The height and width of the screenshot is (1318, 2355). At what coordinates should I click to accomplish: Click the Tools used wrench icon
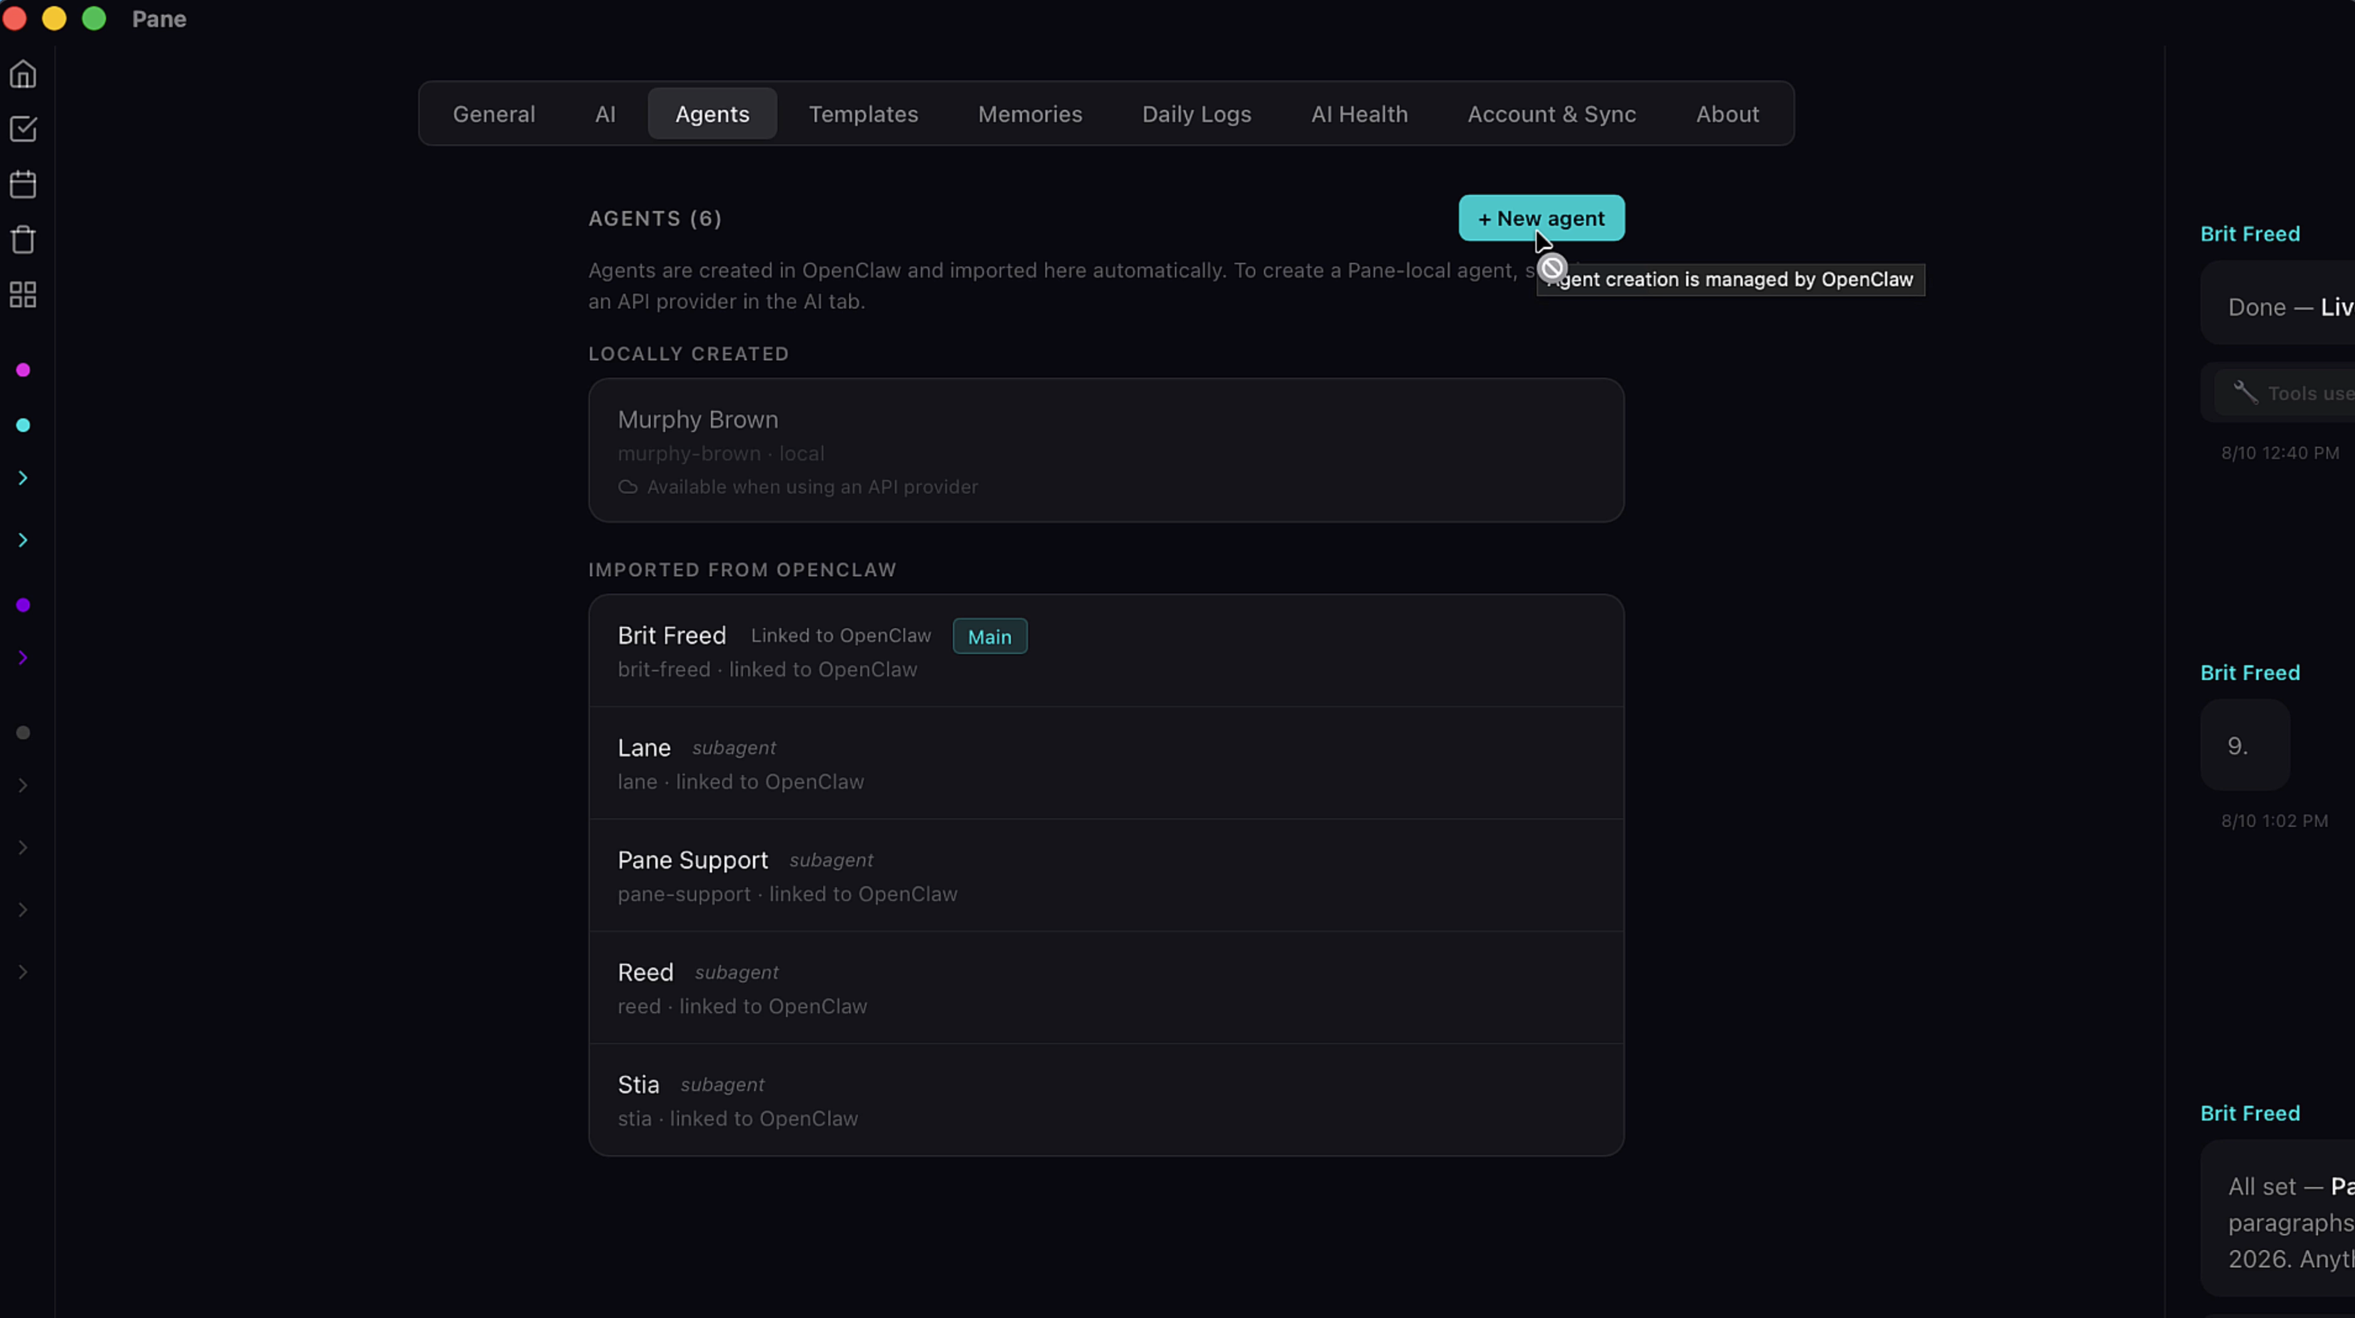2245,393
